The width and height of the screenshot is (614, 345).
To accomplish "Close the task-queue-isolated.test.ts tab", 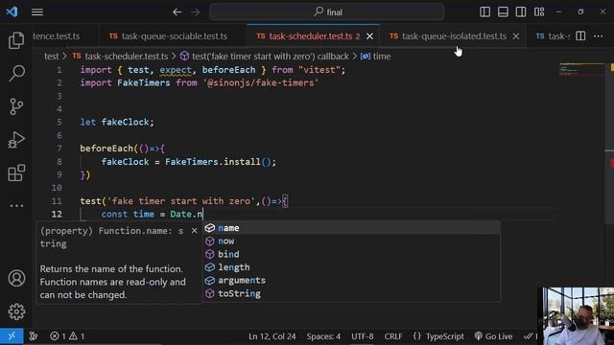I will pos(516,36).
